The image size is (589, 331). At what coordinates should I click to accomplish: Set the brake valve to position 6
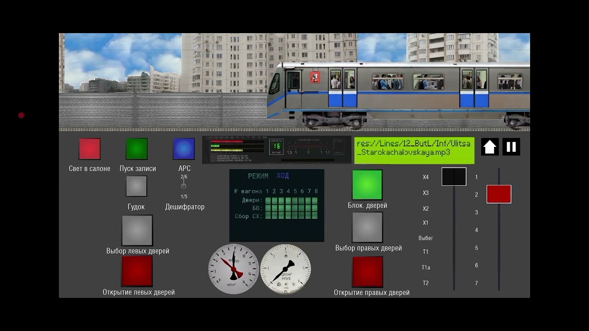476,266
